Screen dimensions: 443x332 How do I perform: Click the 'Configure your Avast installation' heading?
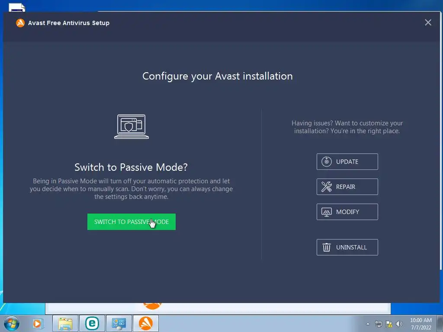(x=218, y=76)
